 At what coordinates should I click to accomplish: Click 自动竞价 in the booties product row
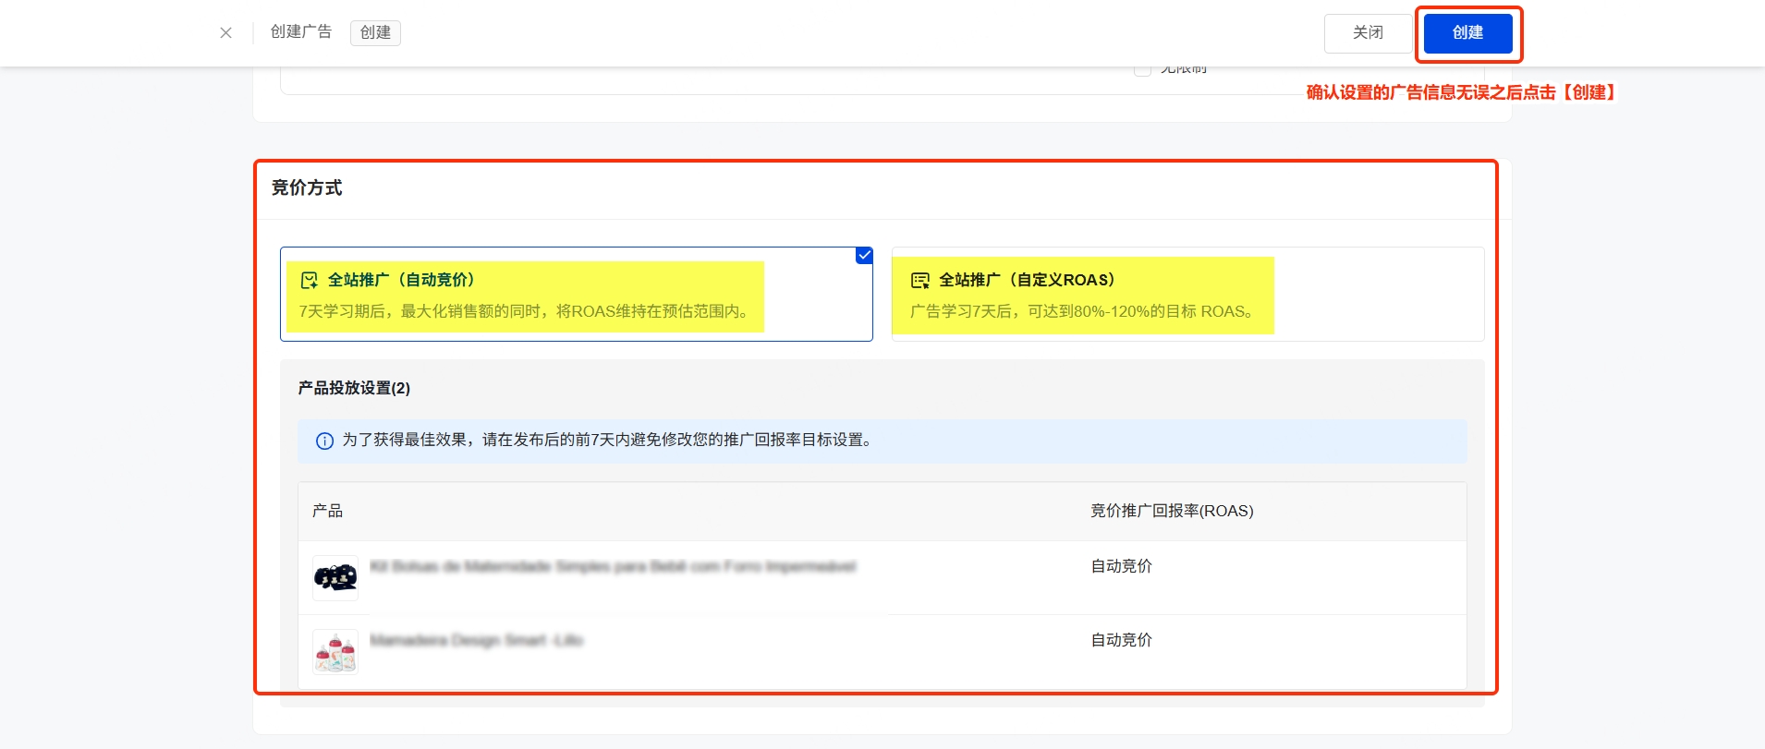(x=1122, y=566)
